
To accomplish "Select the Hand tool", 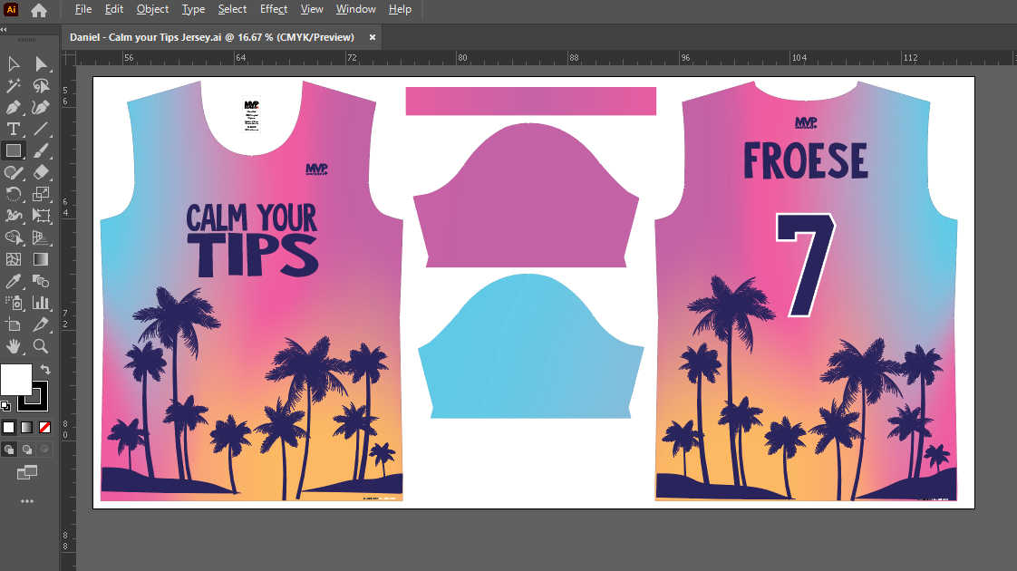I will 14,346.
